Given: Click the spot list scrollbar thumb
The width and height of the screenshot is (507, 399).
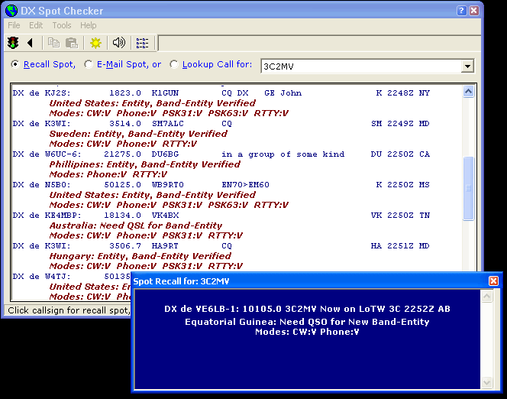Looking at the screenshot, I should tap(468, 188).
